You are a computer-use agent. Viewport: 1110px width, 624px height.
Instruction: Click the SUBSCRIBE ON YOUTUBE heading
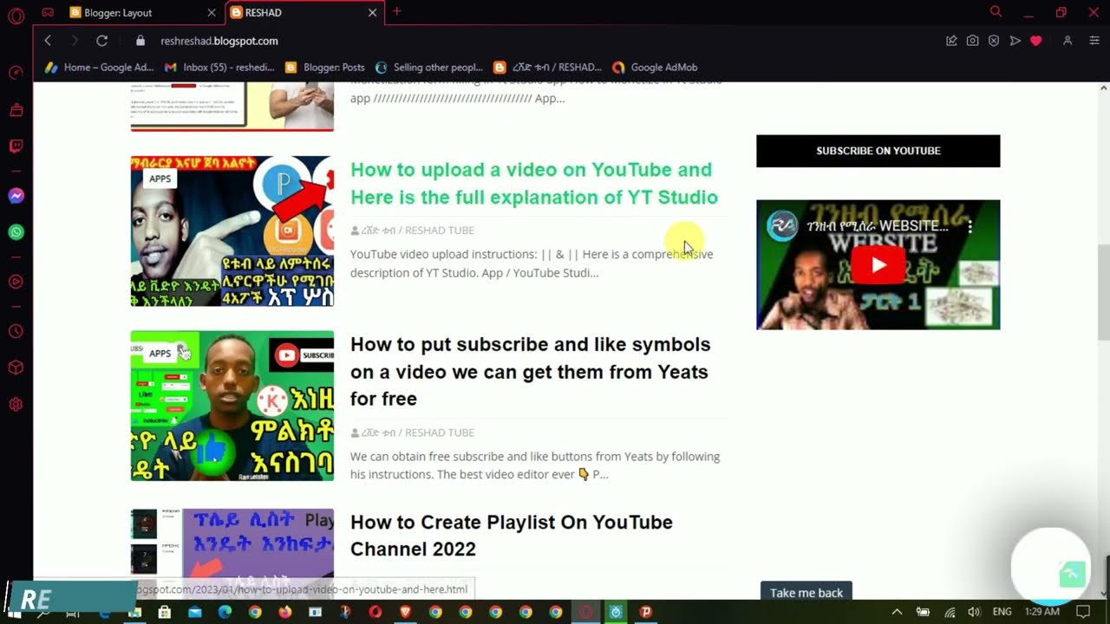878,151
